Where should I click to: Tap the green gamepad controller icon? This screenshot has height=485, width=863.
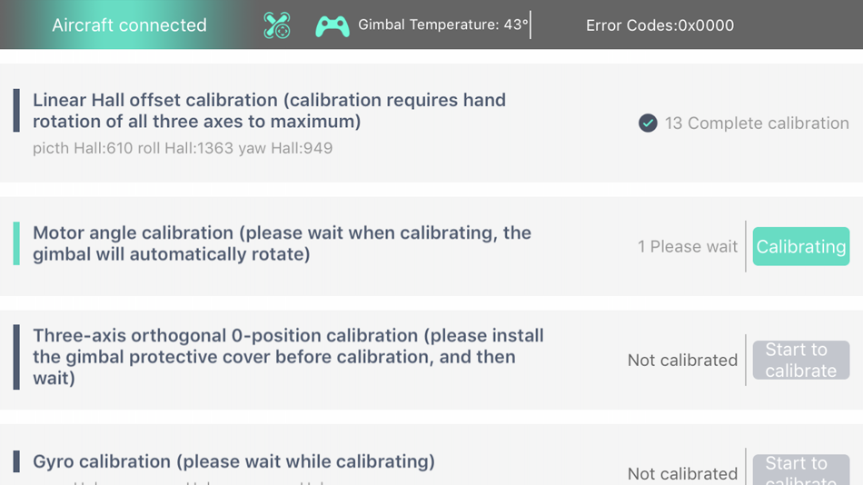pyautogui.click(x=332, y=25)
